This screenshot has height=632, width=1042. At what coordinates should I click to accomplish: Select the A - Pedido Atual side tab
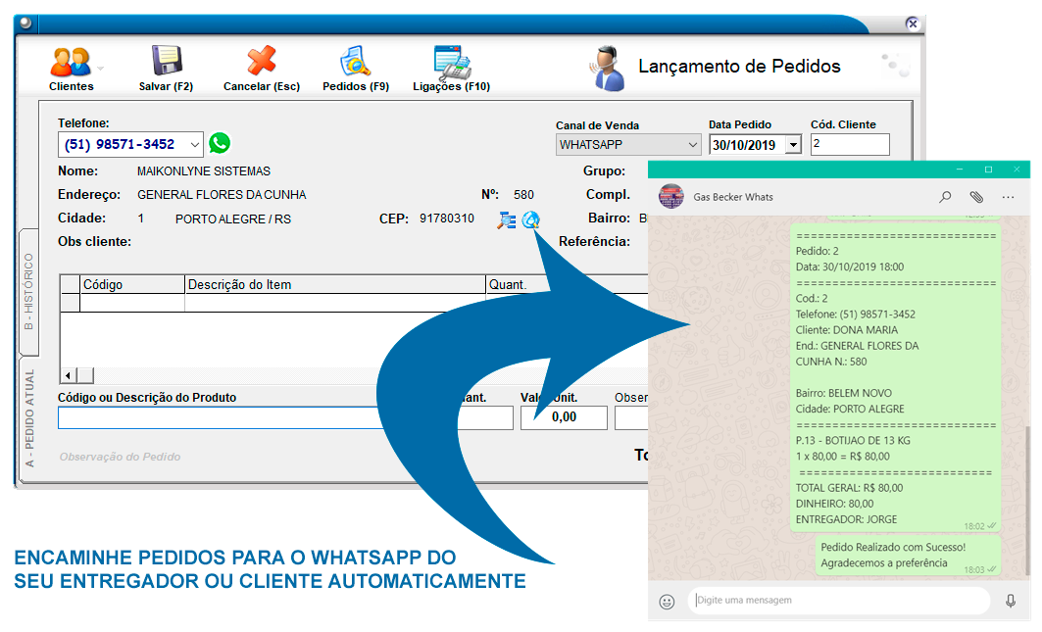28,417
